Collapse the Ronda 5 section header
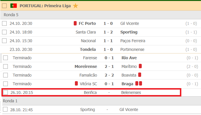This screenshot has height=115, width=201. click(x=101, y=15)
